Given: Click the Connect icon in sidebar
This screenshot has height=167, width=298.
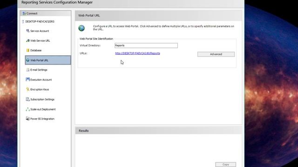Looking at the screenshot, I should [24, 13].
